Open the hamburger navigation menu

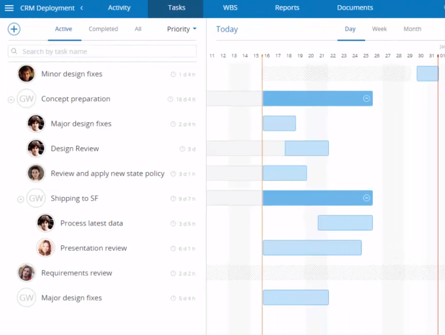[x=9, y=7]
